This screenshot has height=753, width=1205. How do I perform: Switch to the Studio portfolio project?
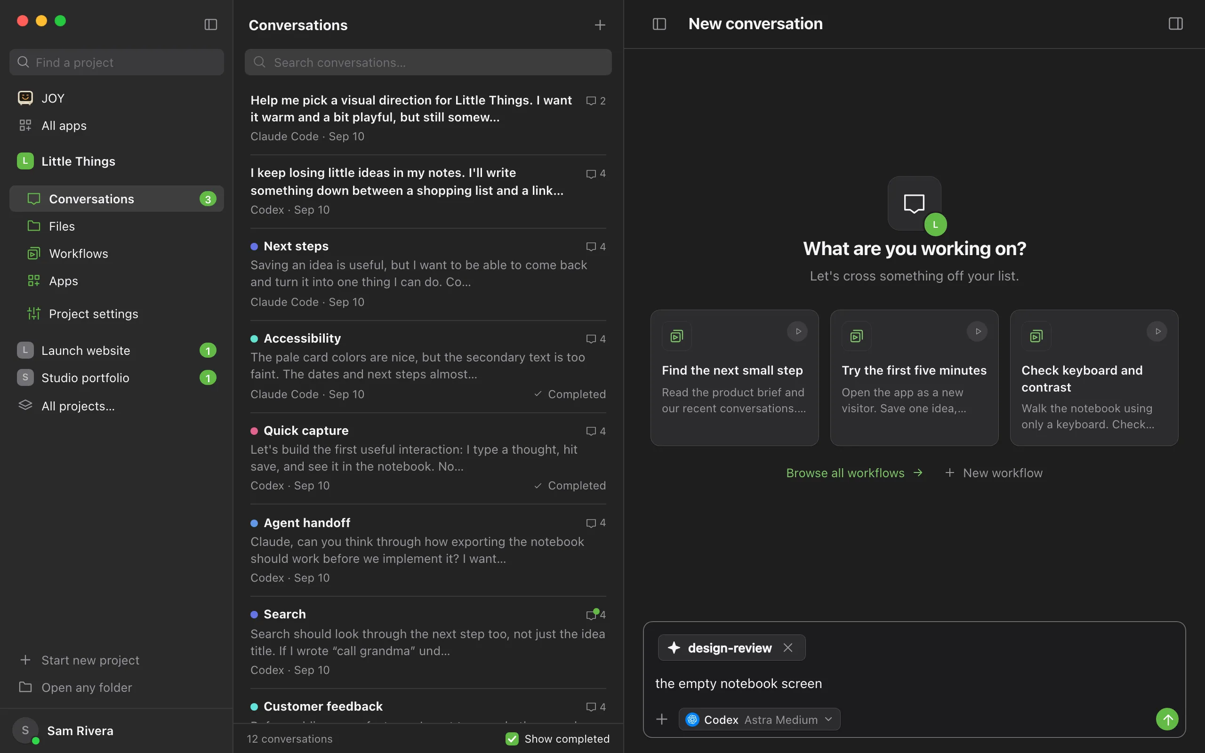(x=117, y=378)
